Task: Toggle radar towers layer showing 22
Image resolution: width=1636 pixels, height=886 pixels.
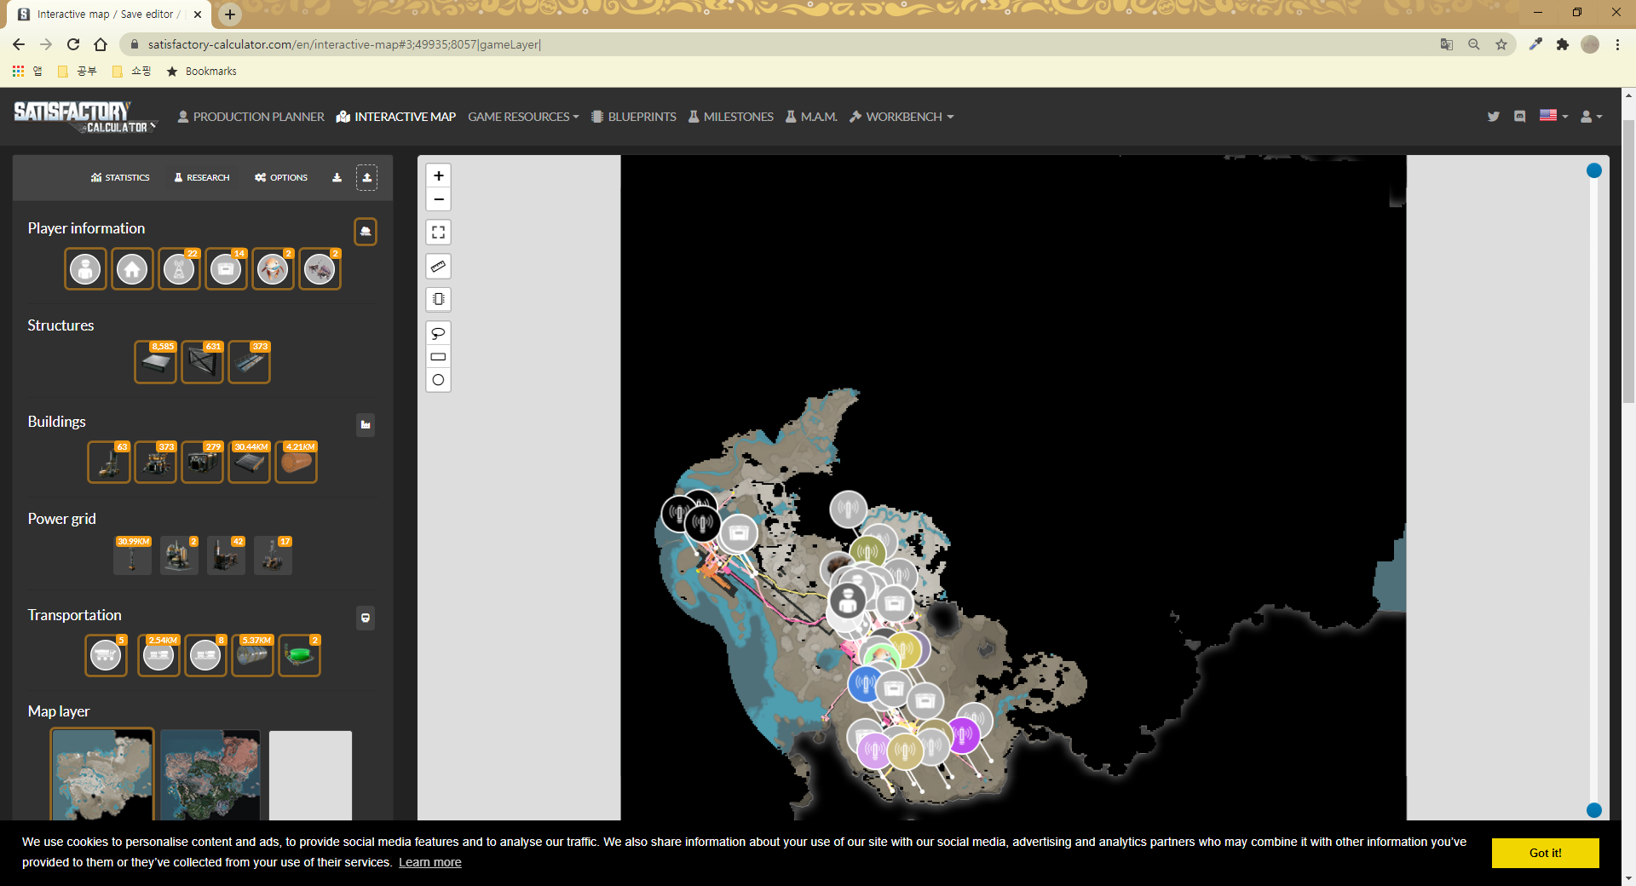Action: tap(179, 269)
